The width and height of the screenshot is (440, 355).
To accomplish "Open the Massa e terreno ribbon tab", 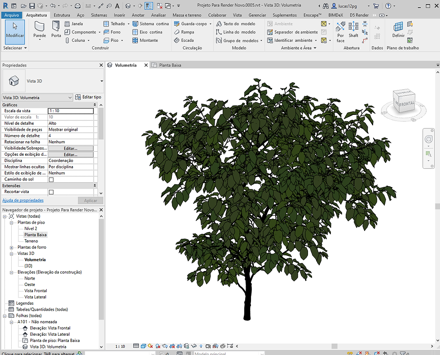I will (187, 15).
